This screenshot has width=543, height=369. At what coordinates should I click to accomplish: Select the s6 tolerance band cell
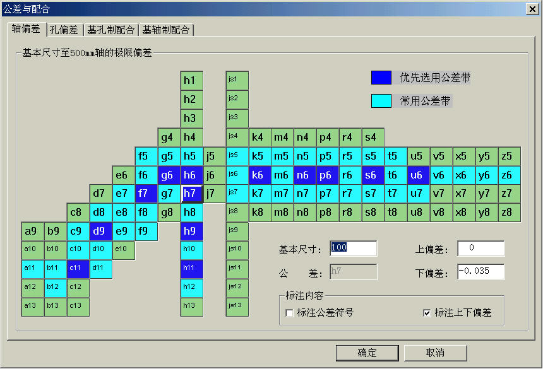coord(373,175)
